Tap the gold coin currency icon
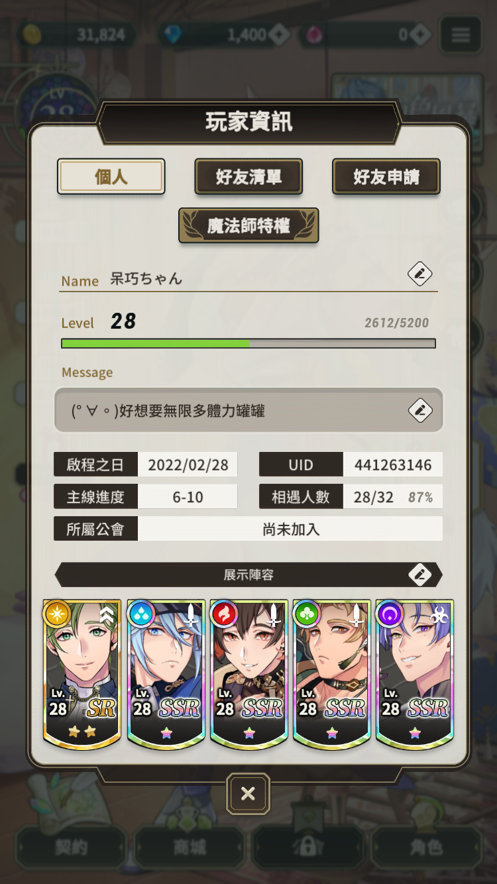 32,34
